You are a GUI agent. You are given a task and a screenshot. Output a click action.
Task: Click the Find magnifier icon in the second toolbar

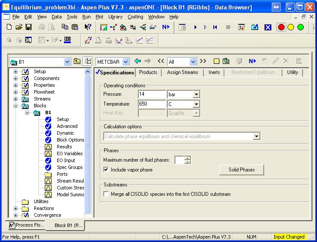coord(28,40)
